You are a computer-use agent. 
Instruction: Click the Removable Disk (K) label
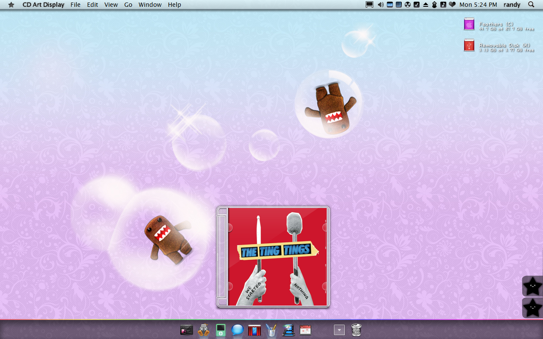coord(505,45)
